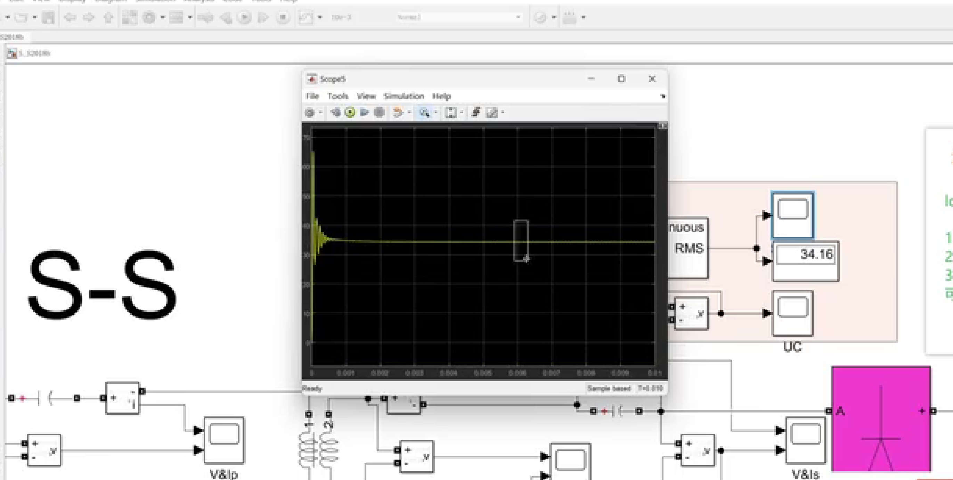Click the 34.16 RMS display block

point(805,261)
